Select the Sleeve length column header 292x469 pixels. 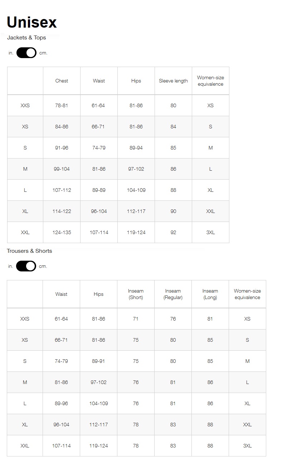(173, 81)
